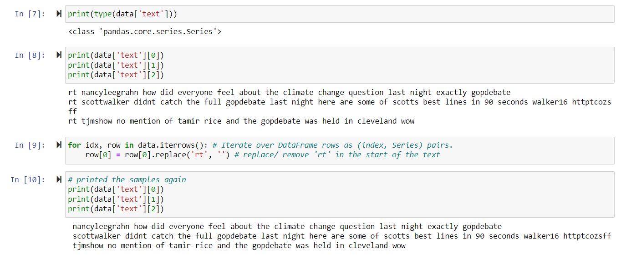621x259 pixels.
Task: Click the print(data['text'][1]) line in cell 8
Action: [116, 65]
